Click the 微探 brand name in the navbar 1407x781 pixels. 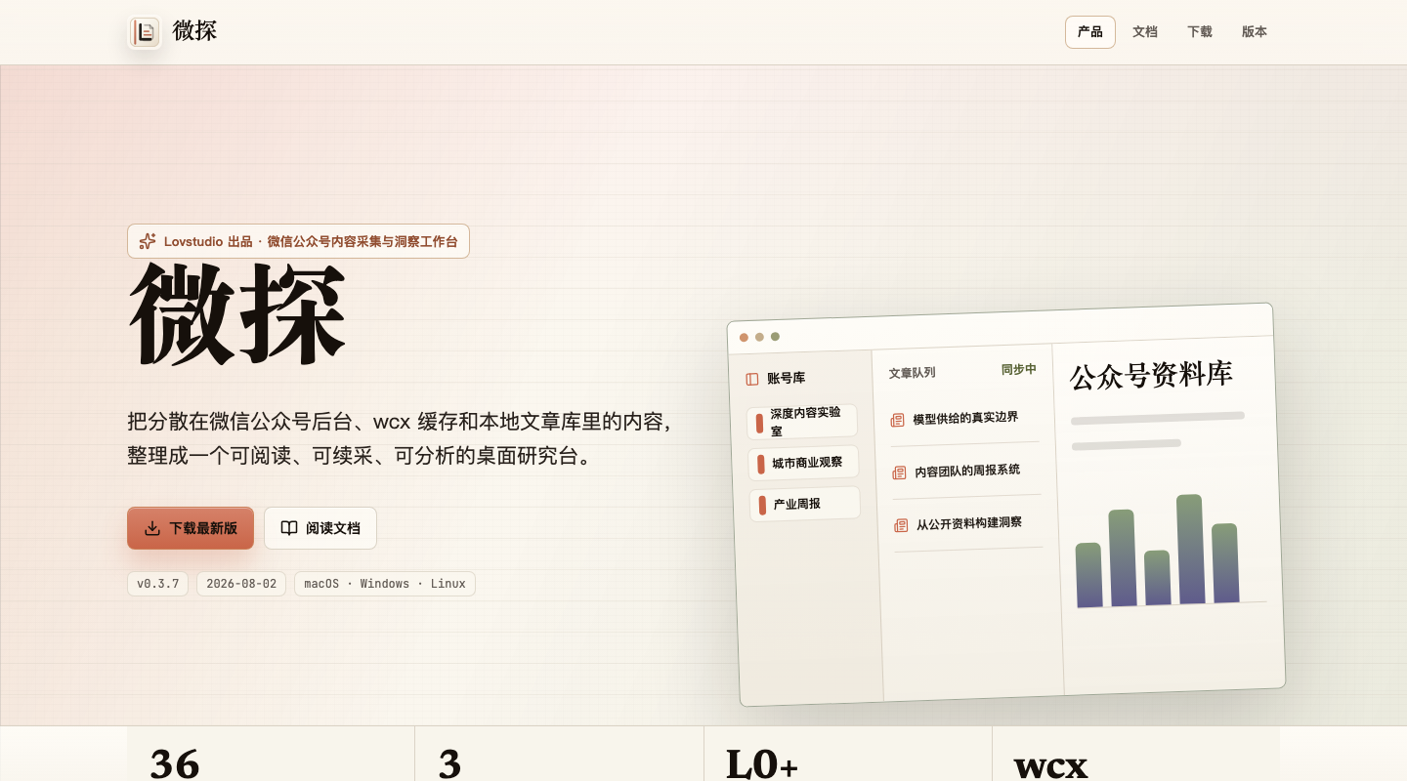[x=194, y=31]
